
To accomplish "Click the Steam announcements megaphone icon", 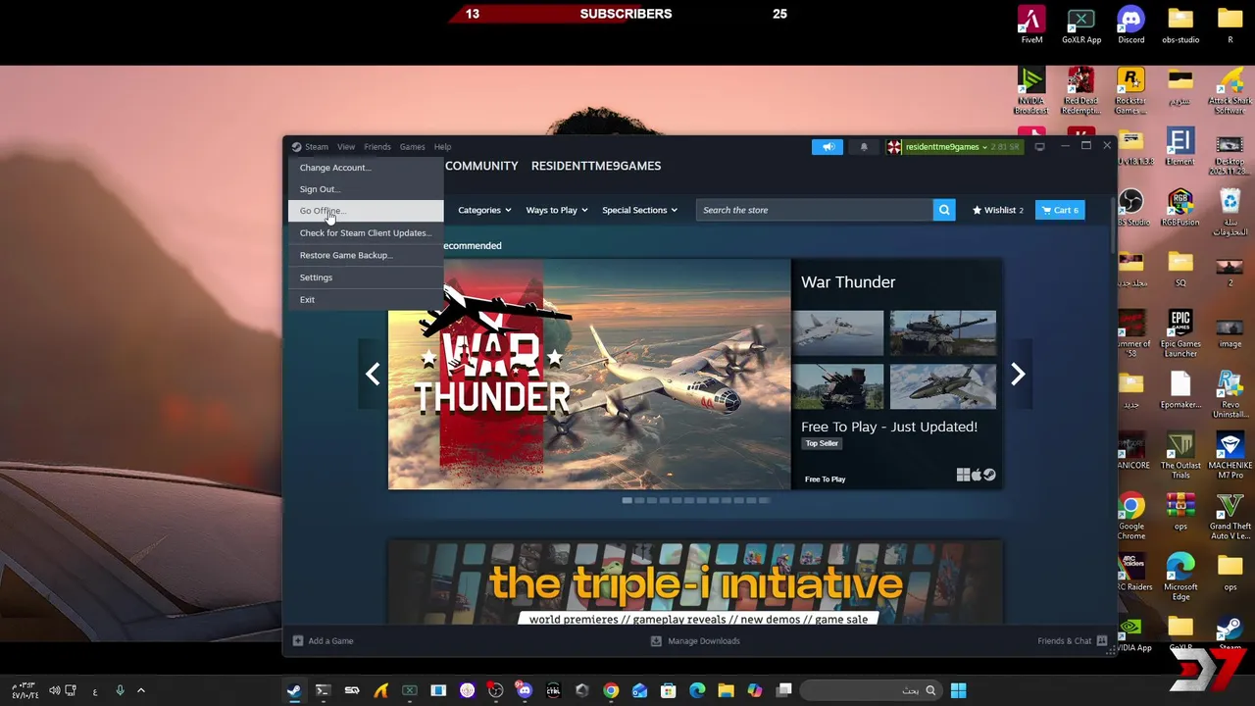I will click(828, 147).
